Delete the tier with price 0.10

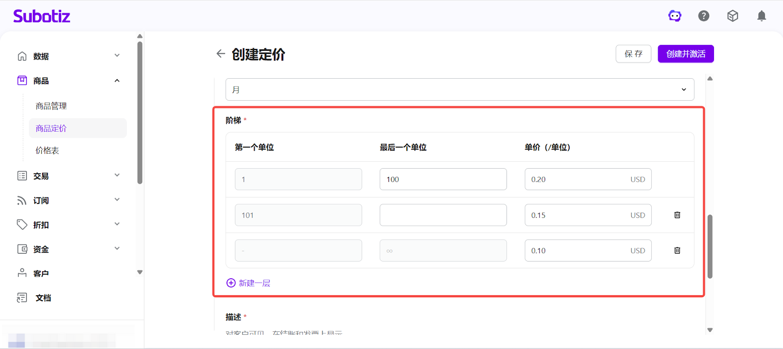(677, 251)
